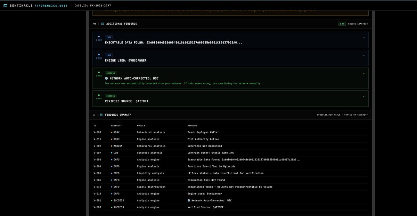
Task: Click the Network Auto-Corrected: BSC card title
Action: [x=134, y=78]
